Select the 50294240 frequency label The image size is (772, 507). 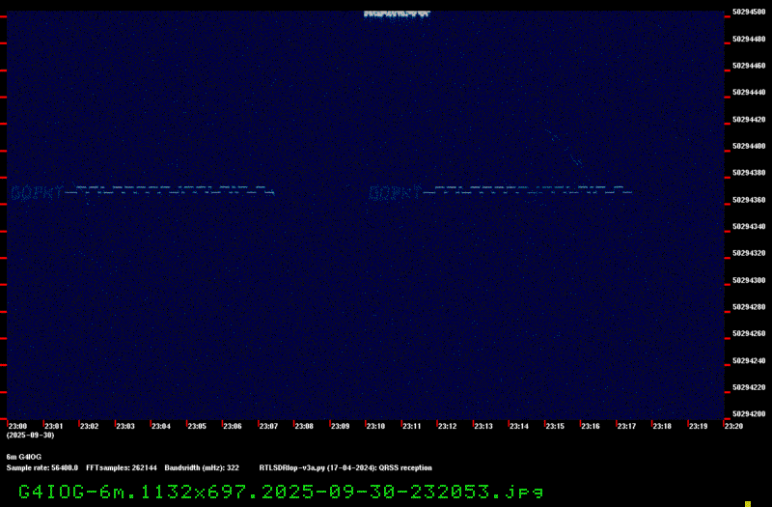[x=749, y=360]
